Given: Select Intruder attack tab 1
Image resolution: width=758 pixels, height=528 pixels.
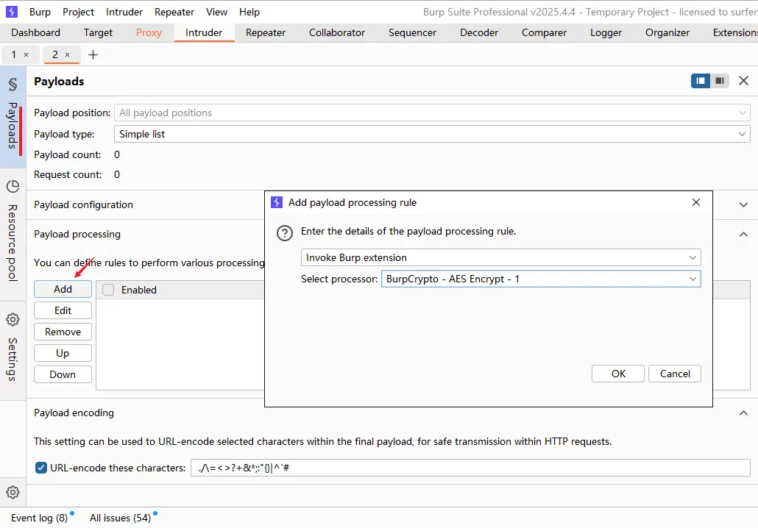Looking at the screenshot, I should [x=14, y=54].
